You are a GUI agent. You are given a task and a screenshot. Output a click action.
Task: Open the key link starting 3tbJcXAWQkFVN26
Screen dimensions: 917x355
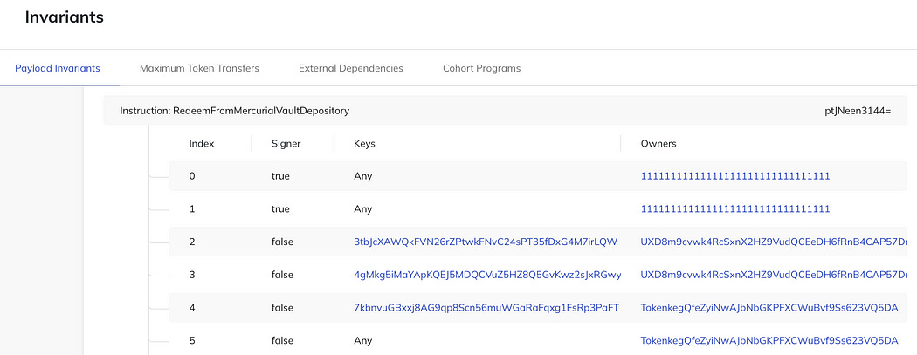click(x=486, y=242)
